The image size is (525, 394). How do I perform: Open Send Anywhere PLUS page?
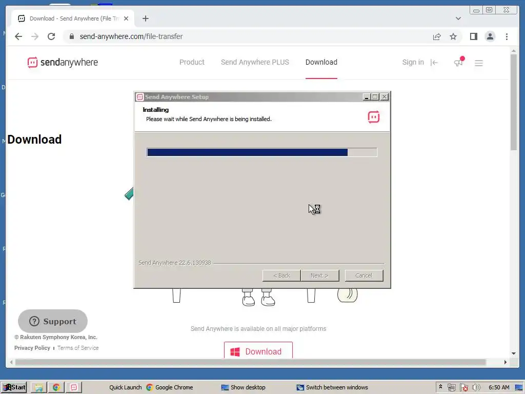[x=255, y=62]
